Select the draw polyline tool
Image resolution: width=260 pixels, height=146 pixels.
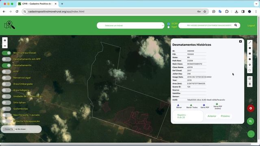tap(250, 43)
